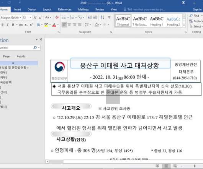Apply the text effects icon
The image size is (203, 169).
click(38, 24)
